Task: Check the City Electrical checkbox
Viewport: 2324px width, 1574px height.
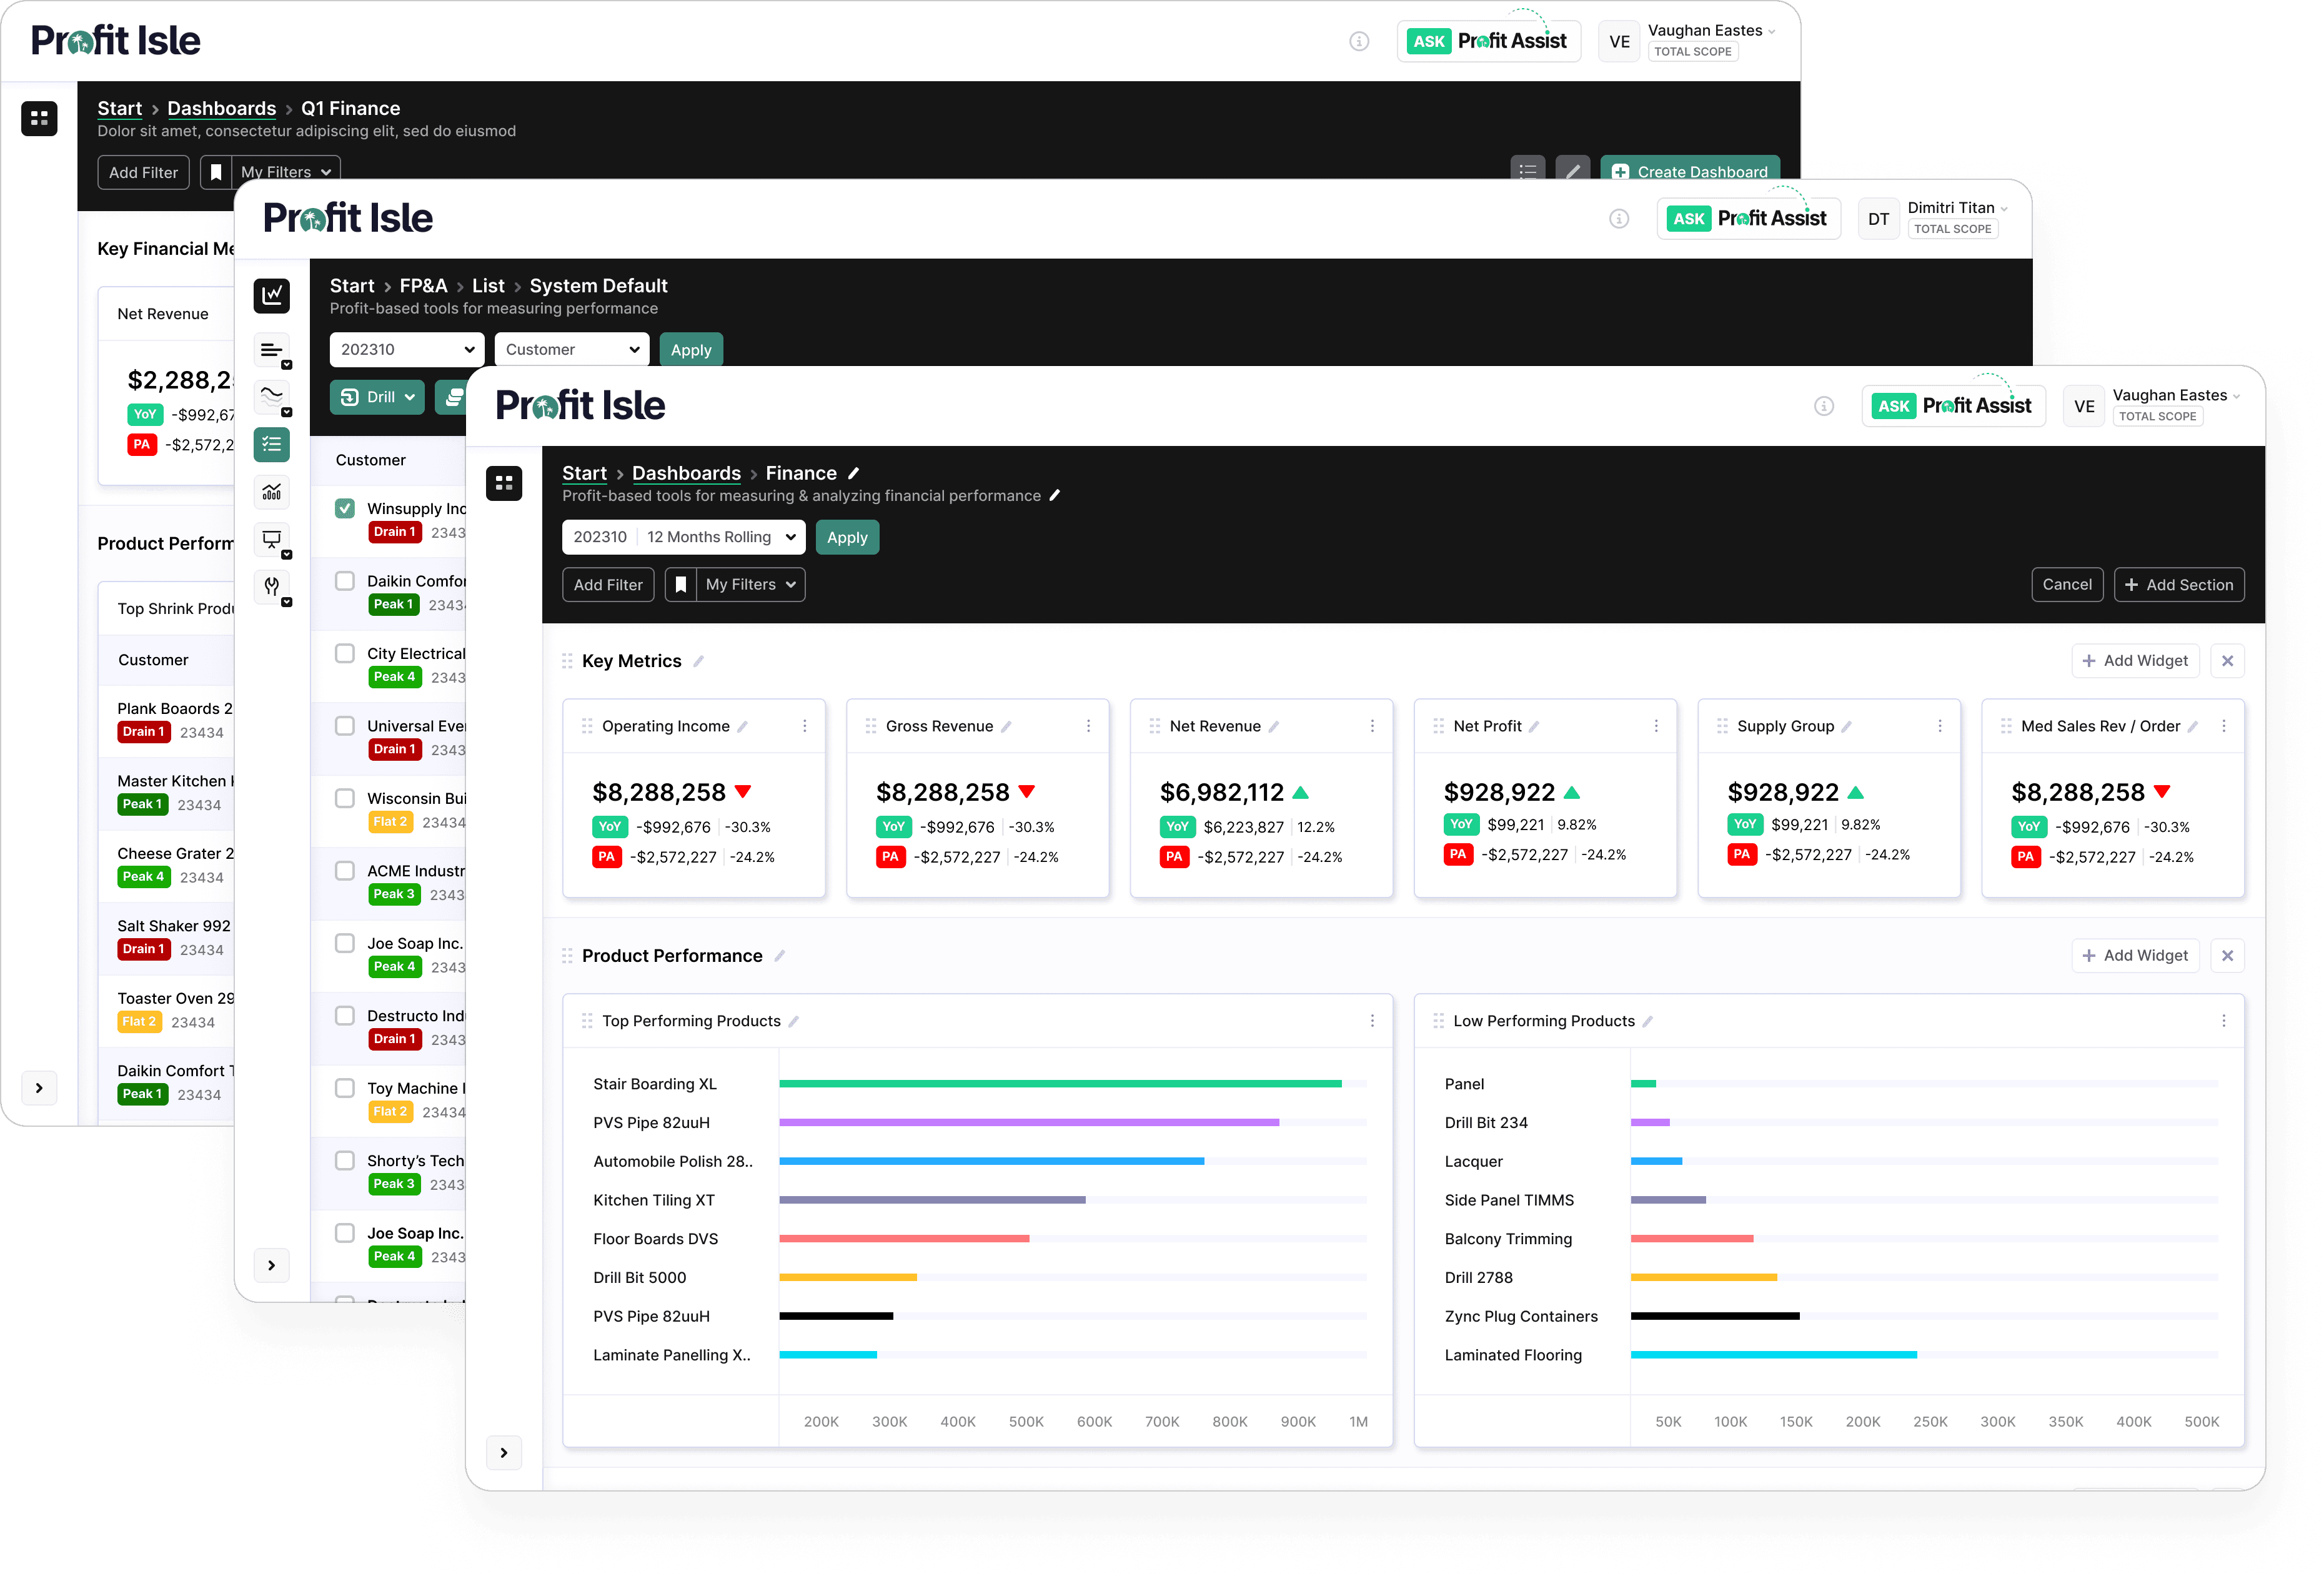Action: pos(345,653)
